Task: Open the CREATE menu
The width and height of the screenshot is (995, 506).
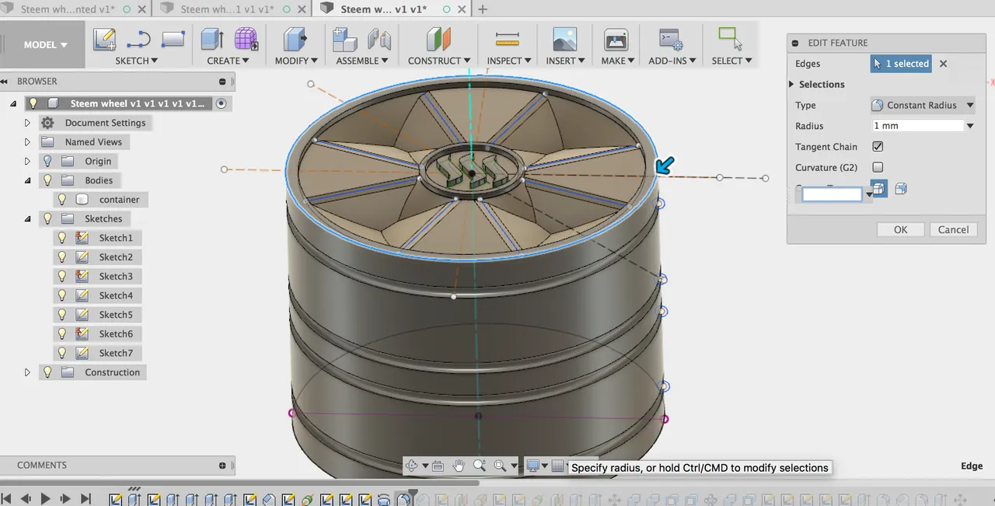Action: [x=228, y=61]
